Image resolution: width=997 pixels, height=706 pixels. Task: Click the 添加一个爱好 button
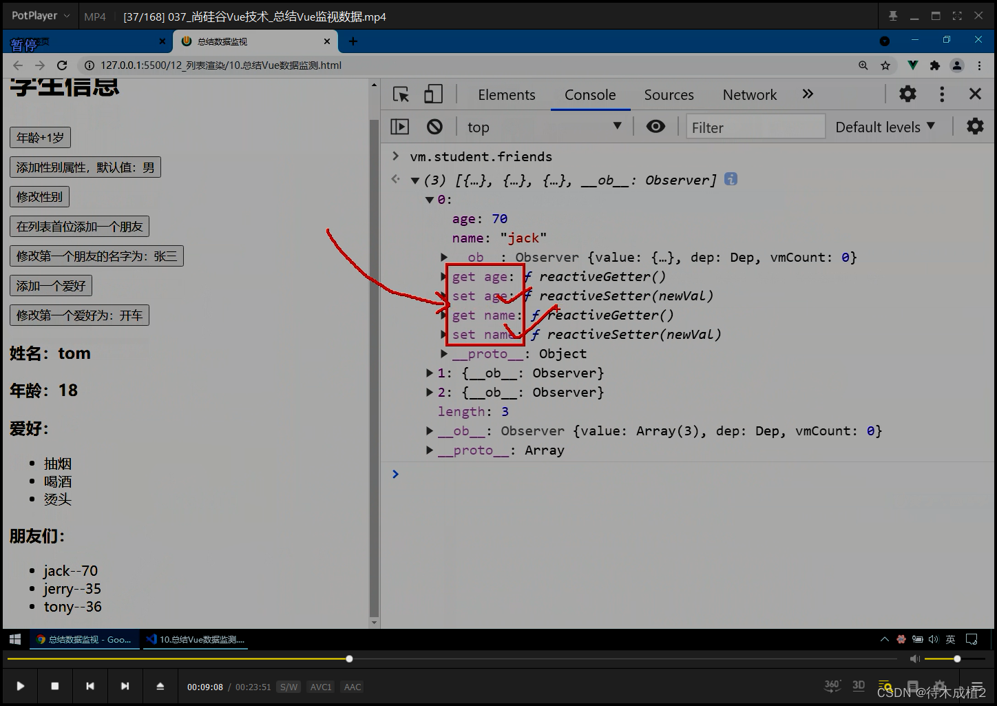pos(51,286)
